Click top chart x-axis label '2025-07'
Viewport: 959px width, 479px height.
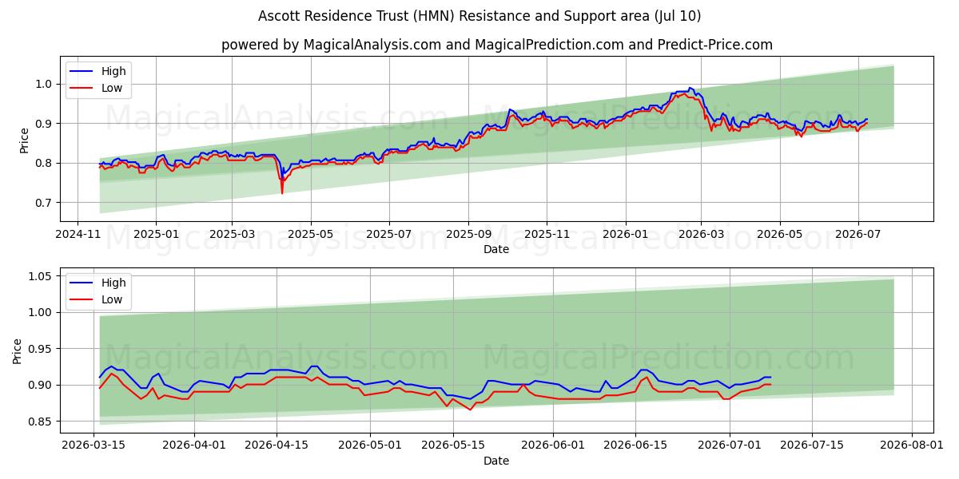389,236
